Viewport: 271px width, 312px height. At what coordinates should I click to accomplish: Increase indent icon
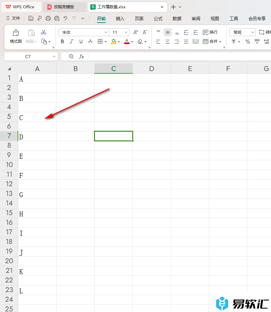195,32
